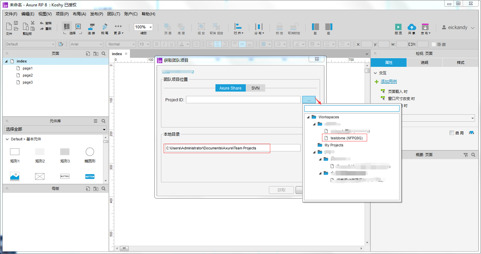Switch to the 说明 inspector tab
This screenshot has width=481, height=254.
[x=424, y=62]
